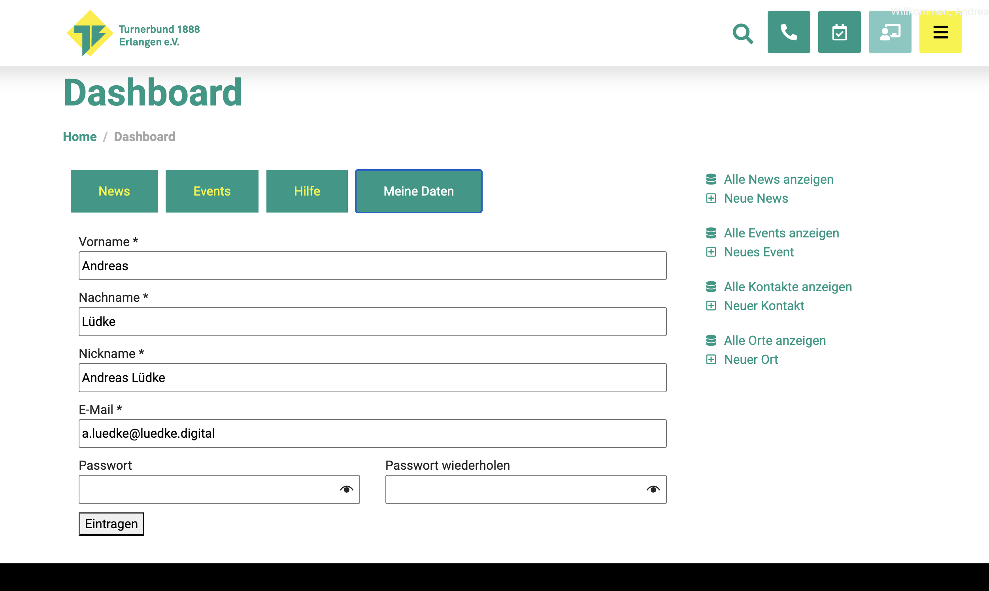Click the Turnerbund 1888 Erlangen logo
Screen dimensions: 989x591
133,34
